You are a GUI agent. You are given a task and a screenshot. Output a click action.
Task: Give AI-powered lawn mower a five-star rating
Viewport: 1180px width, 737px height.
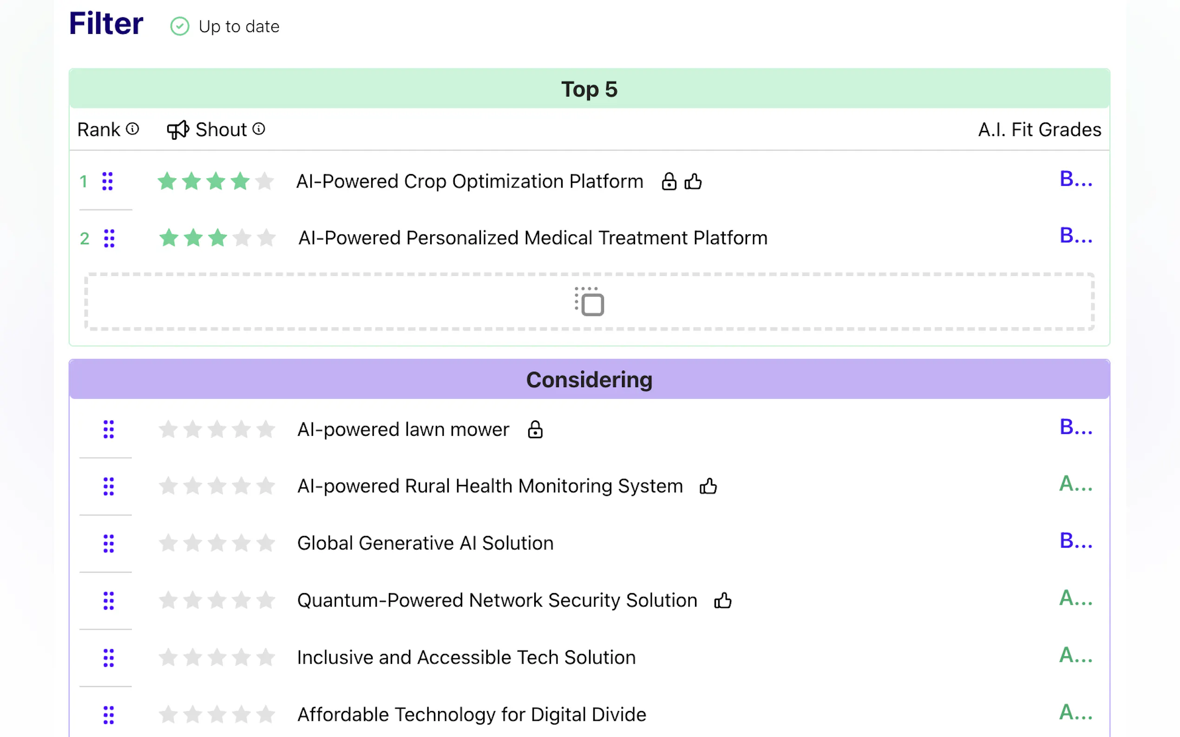266,429
